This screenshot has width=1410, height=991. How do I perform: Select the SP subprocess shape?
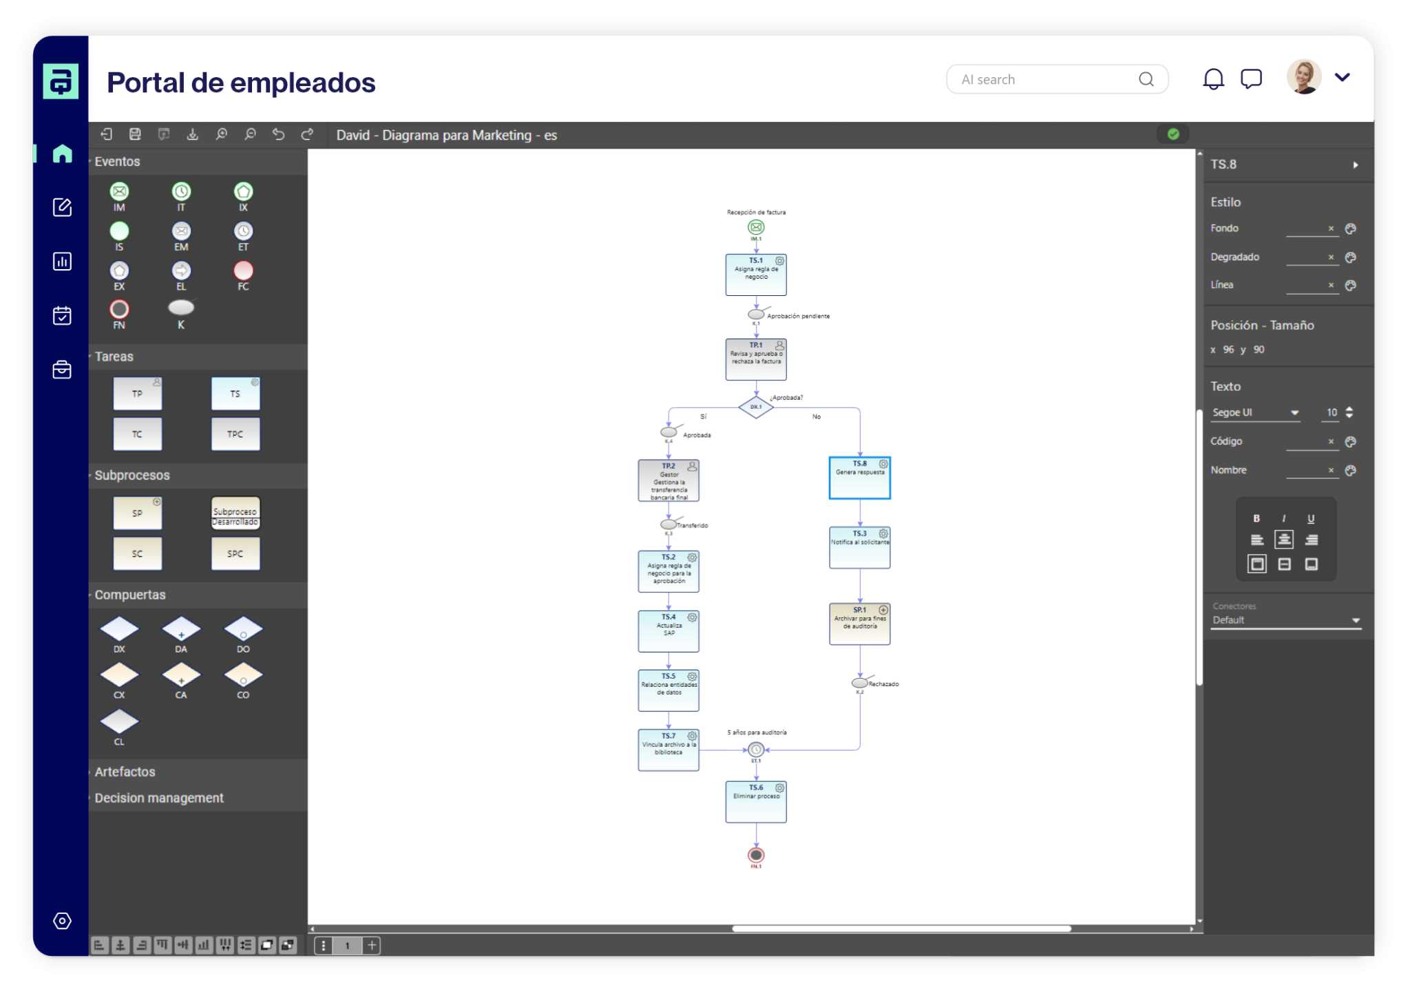pos(138,513)
